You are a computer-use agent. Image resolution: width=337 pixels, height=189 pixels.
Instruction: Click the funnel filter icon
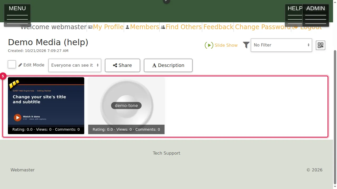coord(246,45)
